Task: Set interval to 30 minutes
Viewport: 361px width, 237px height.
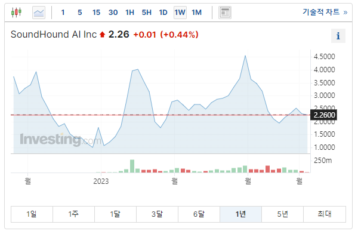Action: pos(113,13)
